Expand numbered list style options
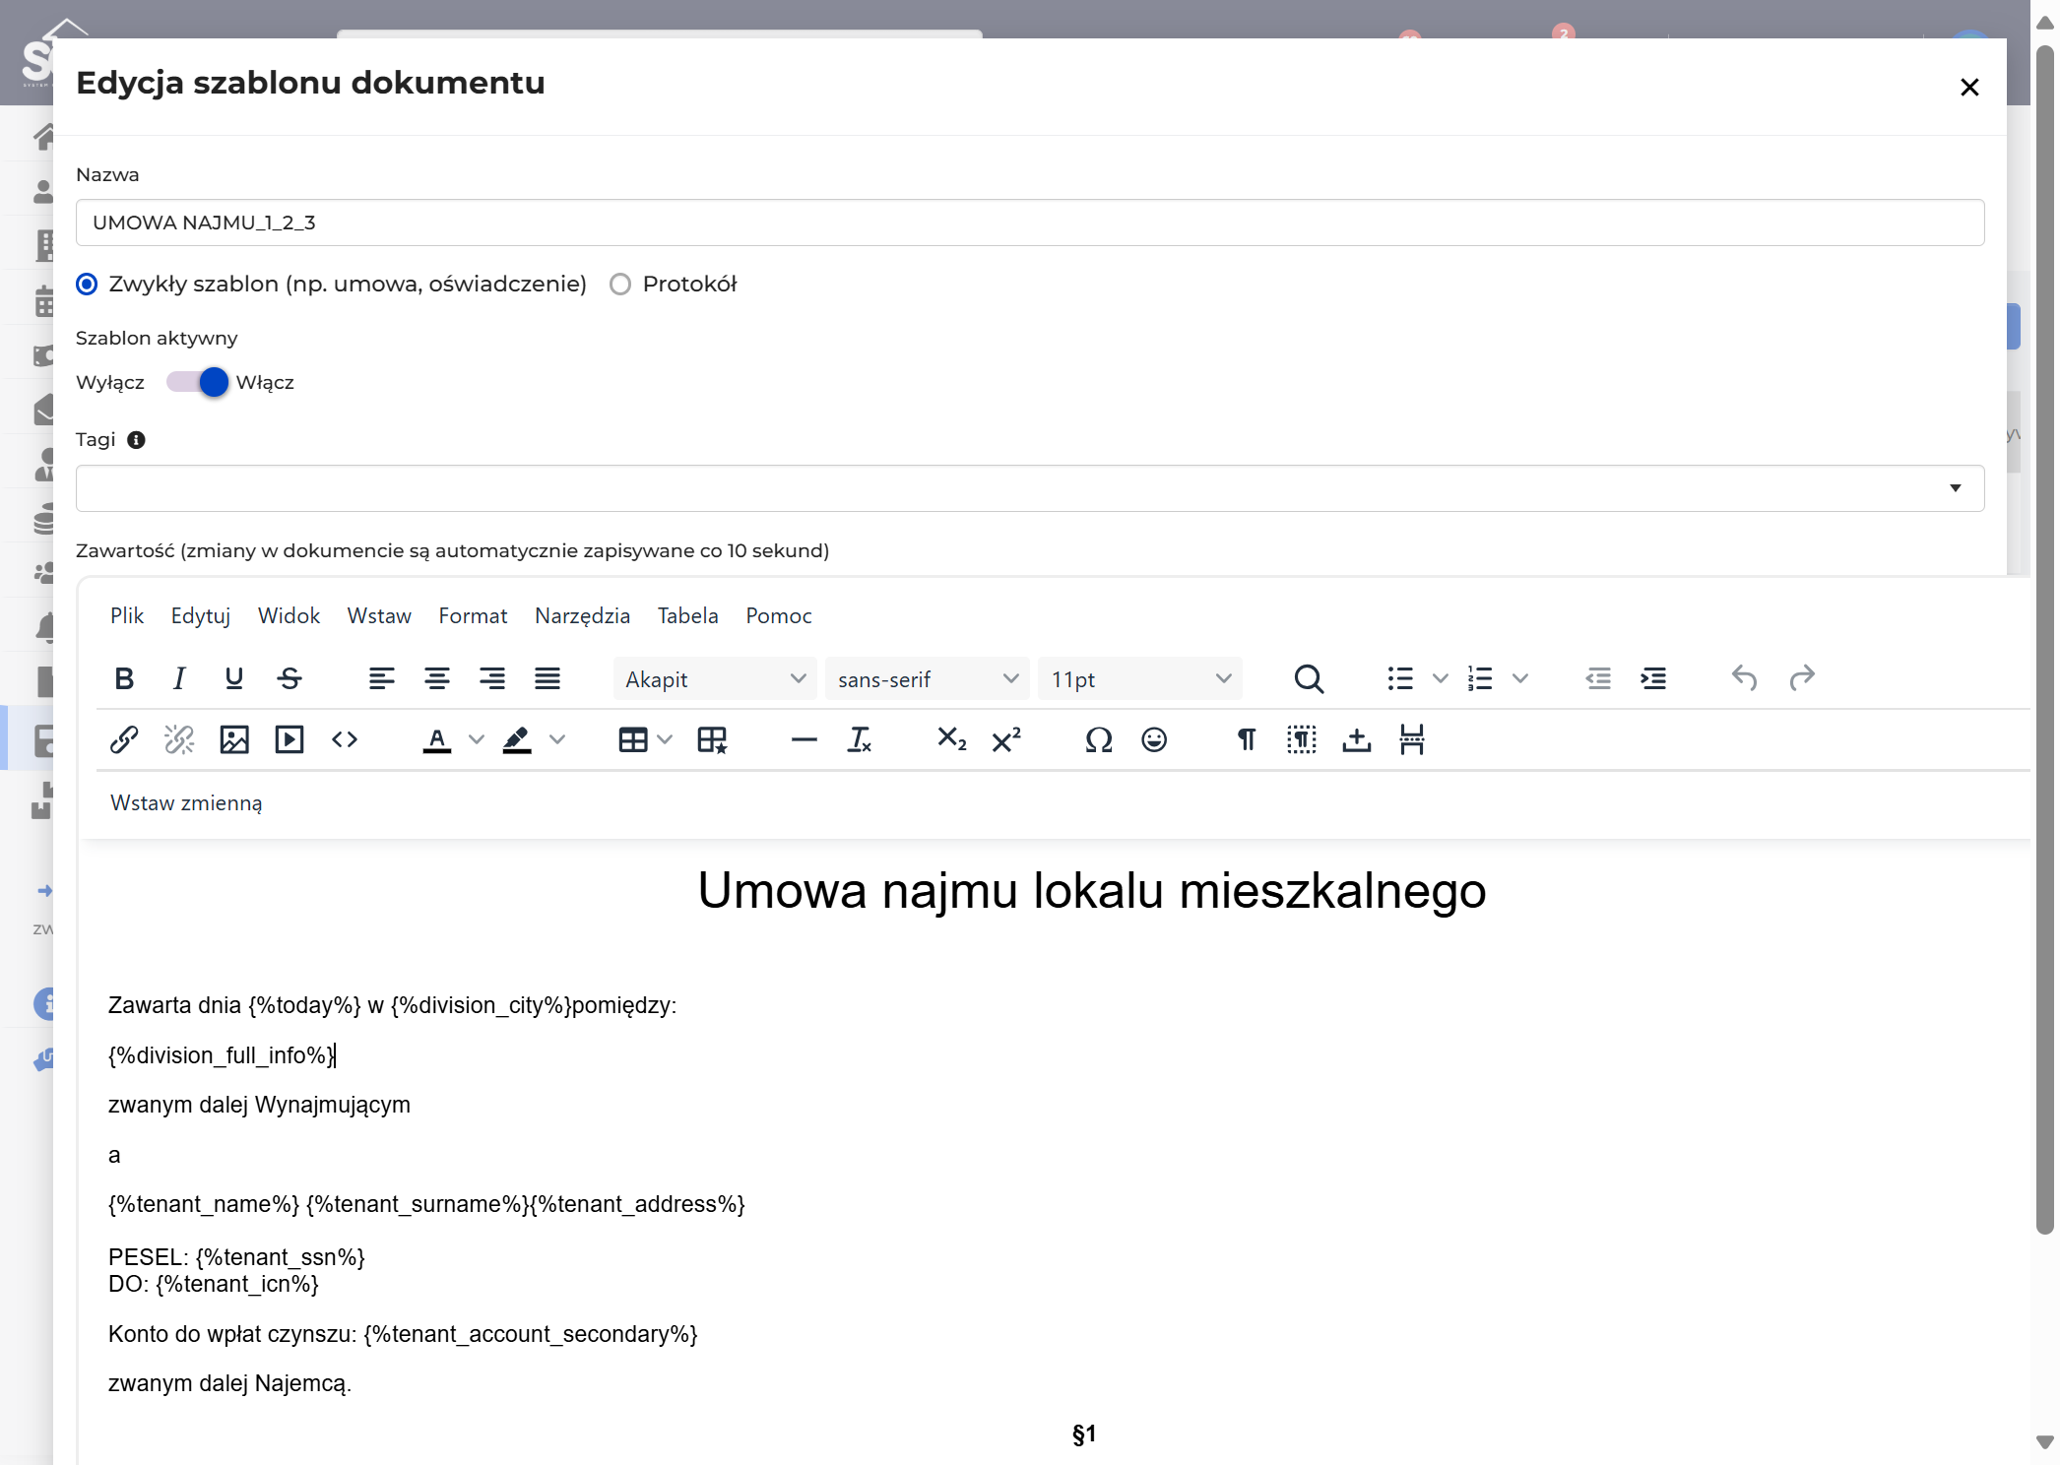The image size is (2060, 1465). (x=1520, y=678)
